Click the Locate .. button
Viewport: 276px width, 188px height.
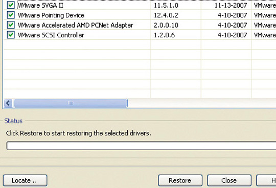click(25, 180)
